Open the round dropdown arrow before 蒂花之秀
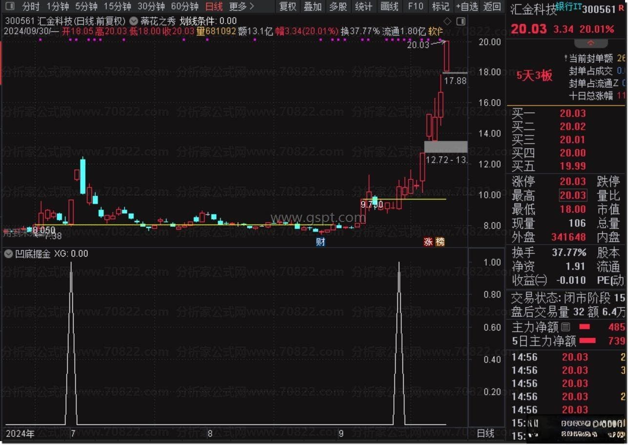The image size is (629, 445). pyautogui.click(x=133, y=21)
